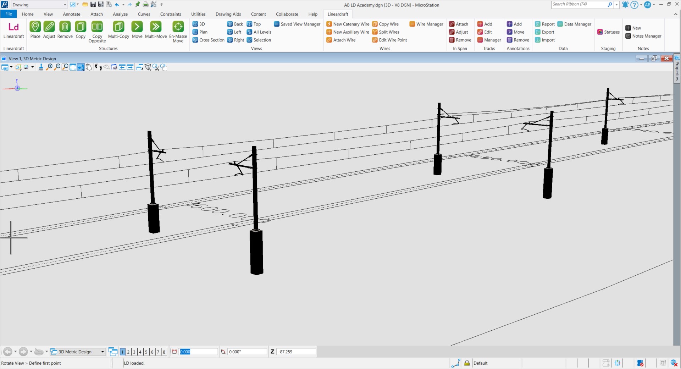681x369 pixels.
Task: Toggle view number 1 on or off
Action: 122,352
